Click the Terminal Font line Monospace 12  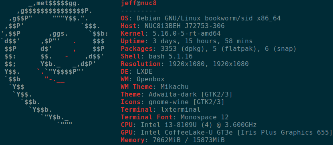coord(175,117)
